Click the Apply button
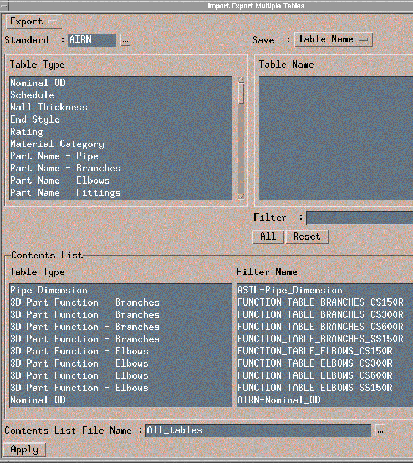Viewport: 413px width, 463px height. point(24,450)
